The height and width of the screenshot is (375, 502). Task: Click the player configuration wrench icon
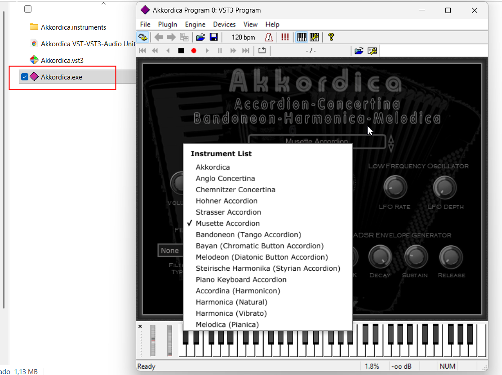pyautogui.click(x=372, y=51)
